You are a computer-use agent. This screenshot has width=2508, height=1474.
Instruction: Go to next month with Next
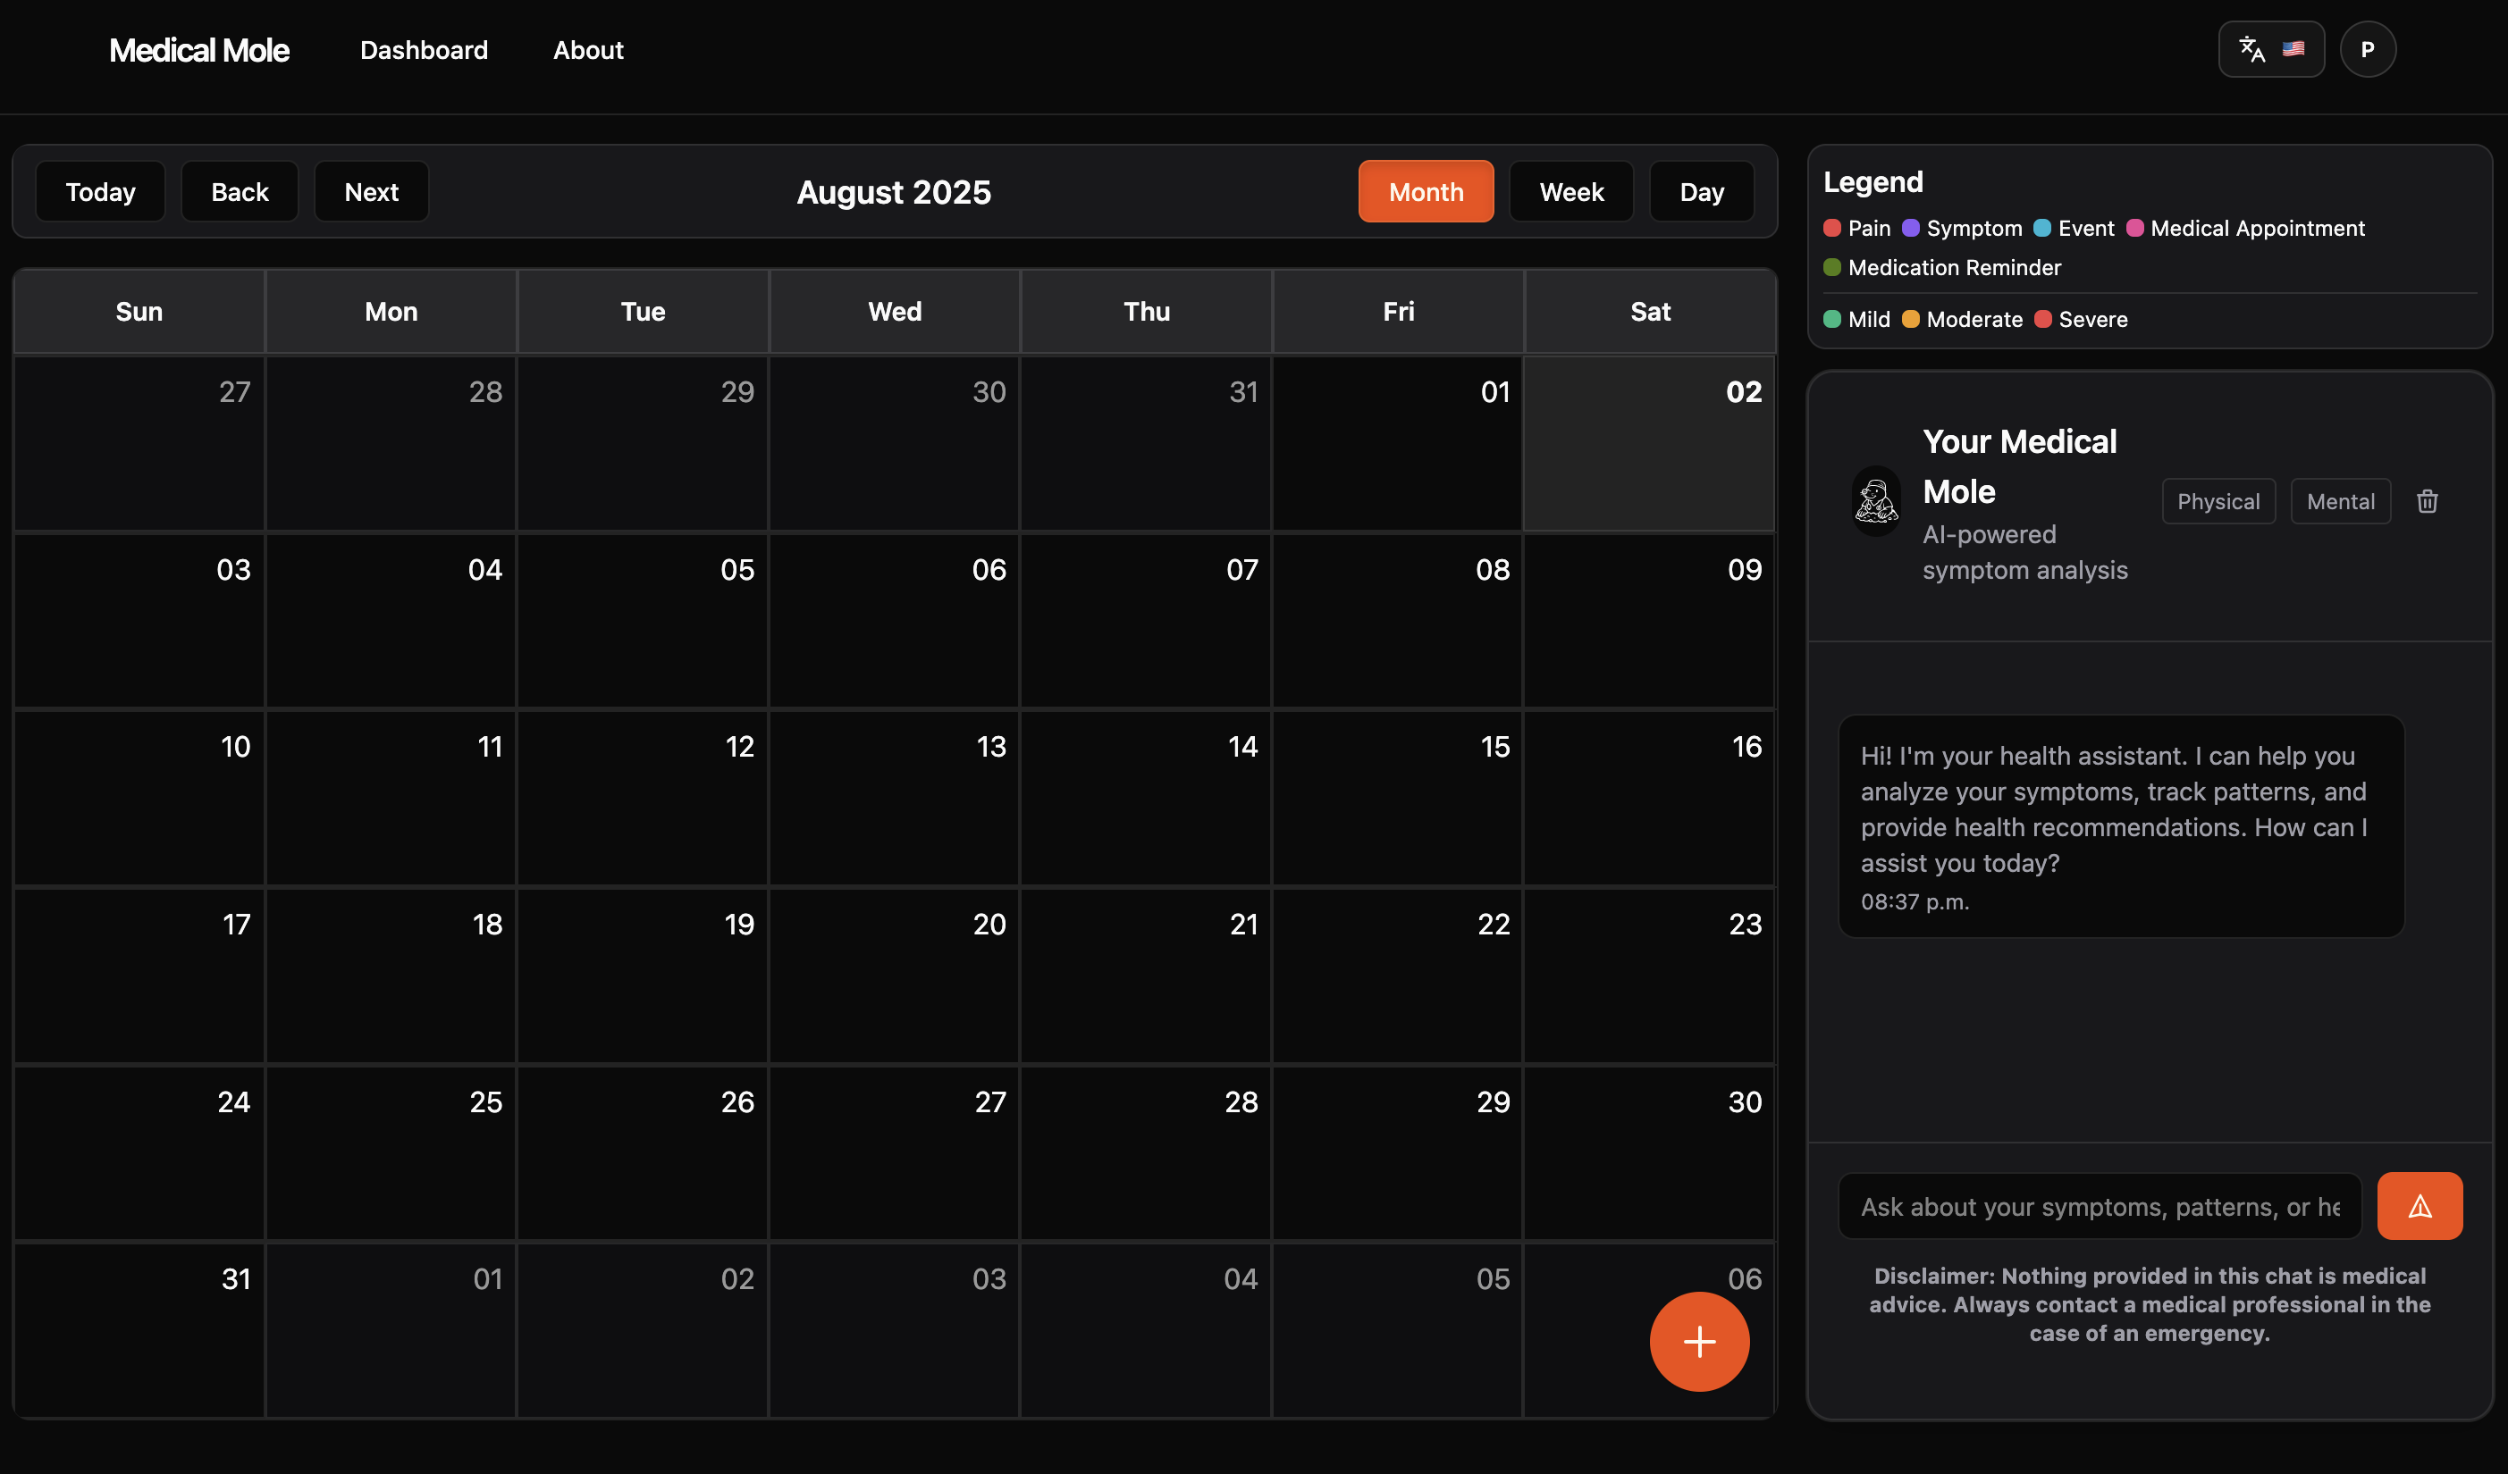371,192
